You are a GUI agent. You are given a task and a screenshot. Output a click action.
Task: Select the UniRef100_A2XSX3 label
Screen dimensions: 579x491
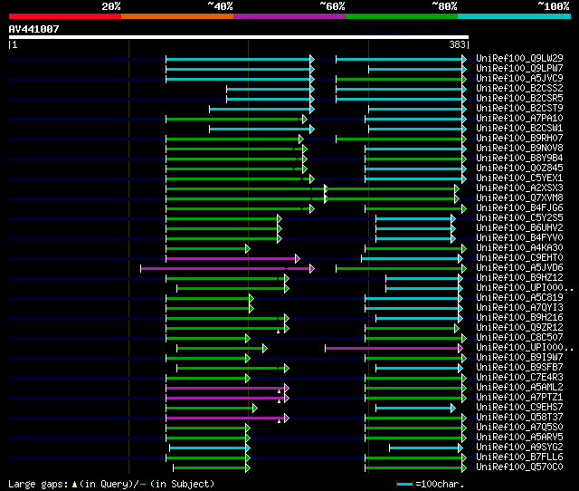coord(519,188)
